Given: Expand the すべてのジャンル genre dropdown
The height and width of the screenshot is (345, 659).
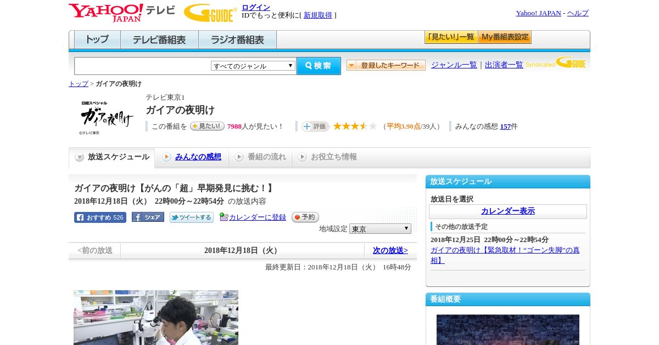Looking at the screenshot, I should point(253,66).
